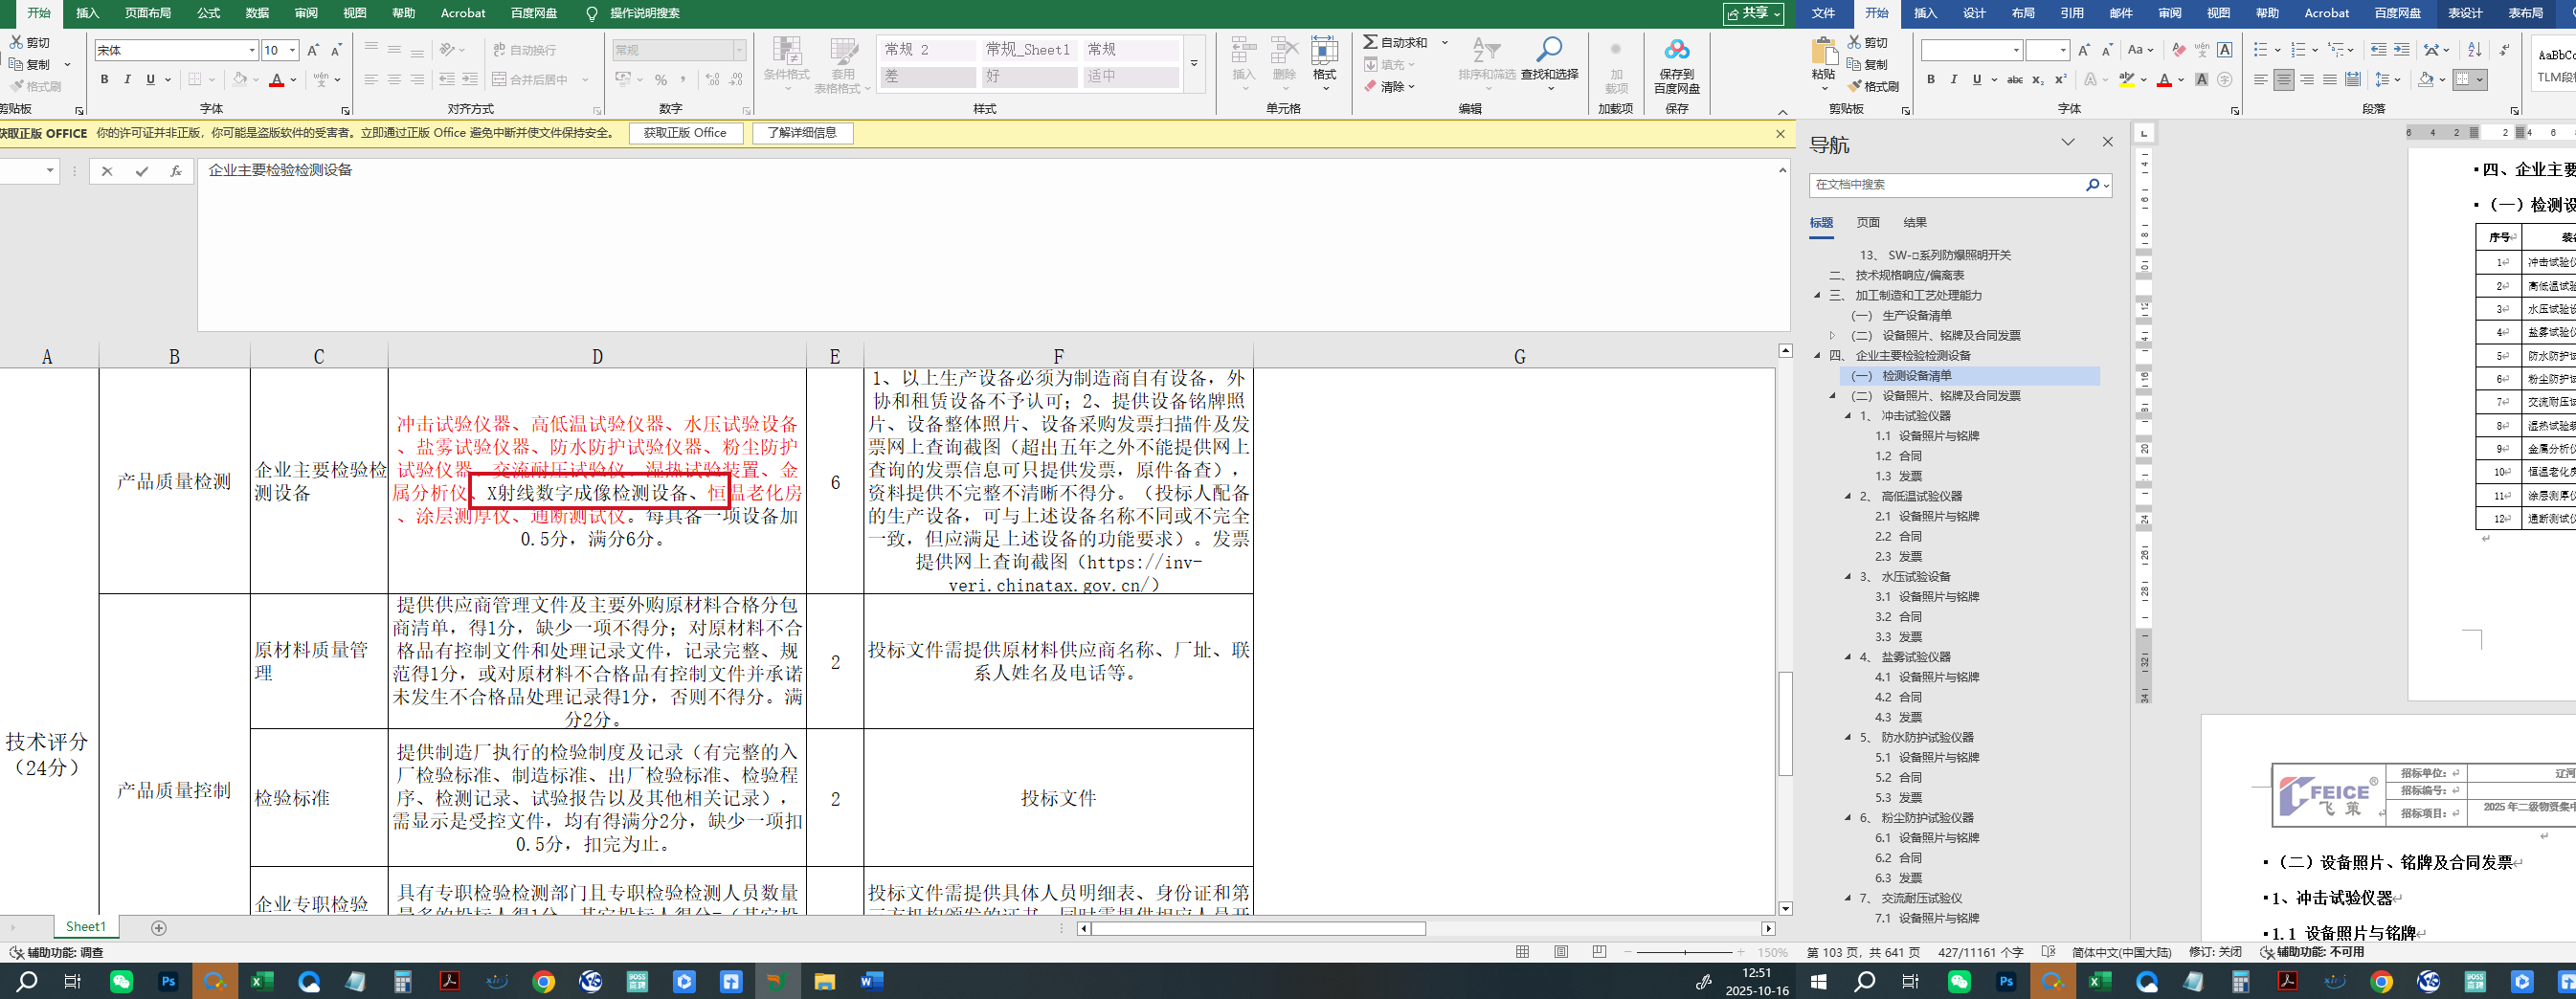Screen dimensions: 2576x999
Task: Decrease font size in Excel ribbon
Action: click(336, 50)
